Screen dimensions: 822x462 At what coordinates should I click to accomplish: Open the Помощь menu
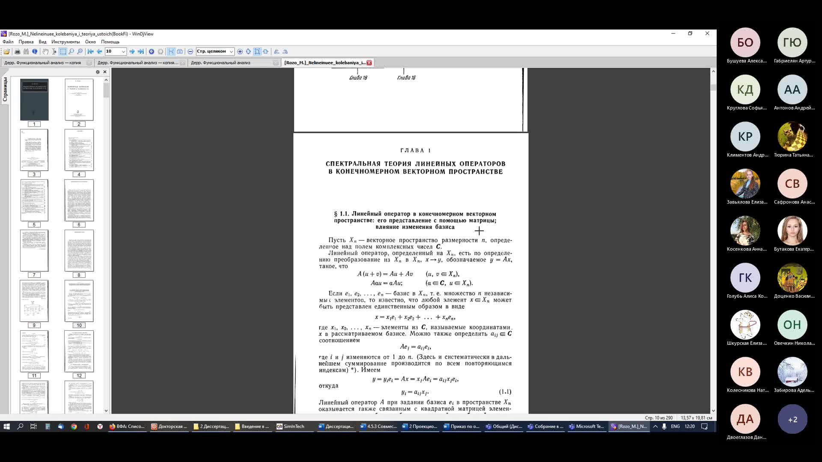click(x=110, y=42)
